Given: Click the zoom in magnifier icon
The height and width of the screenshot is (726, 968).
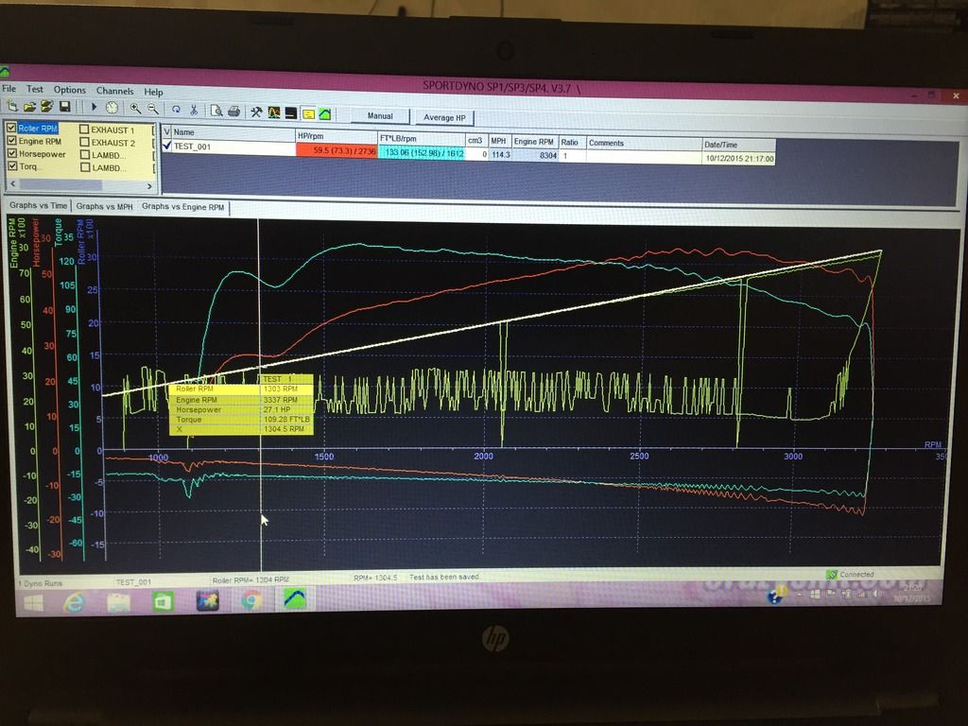Looking at the screenshot, I should click(135, 109).
